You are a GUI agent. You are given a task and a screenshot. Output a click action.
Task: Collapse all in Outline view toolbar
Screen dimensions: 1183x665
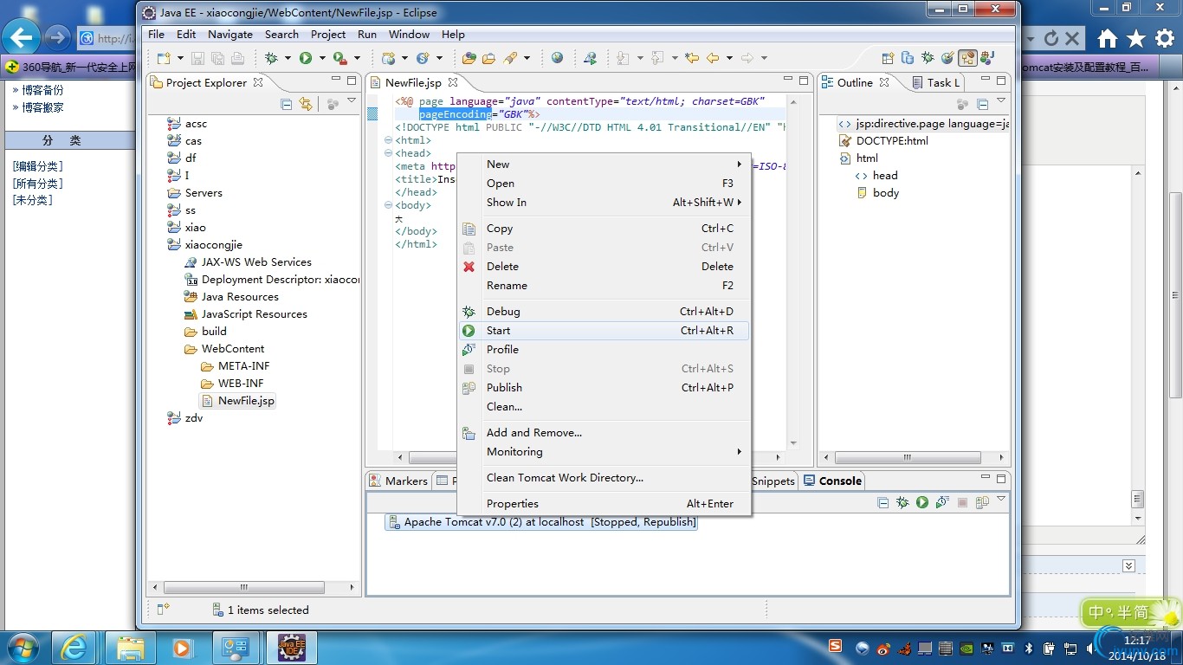click(x=983, y=104)
